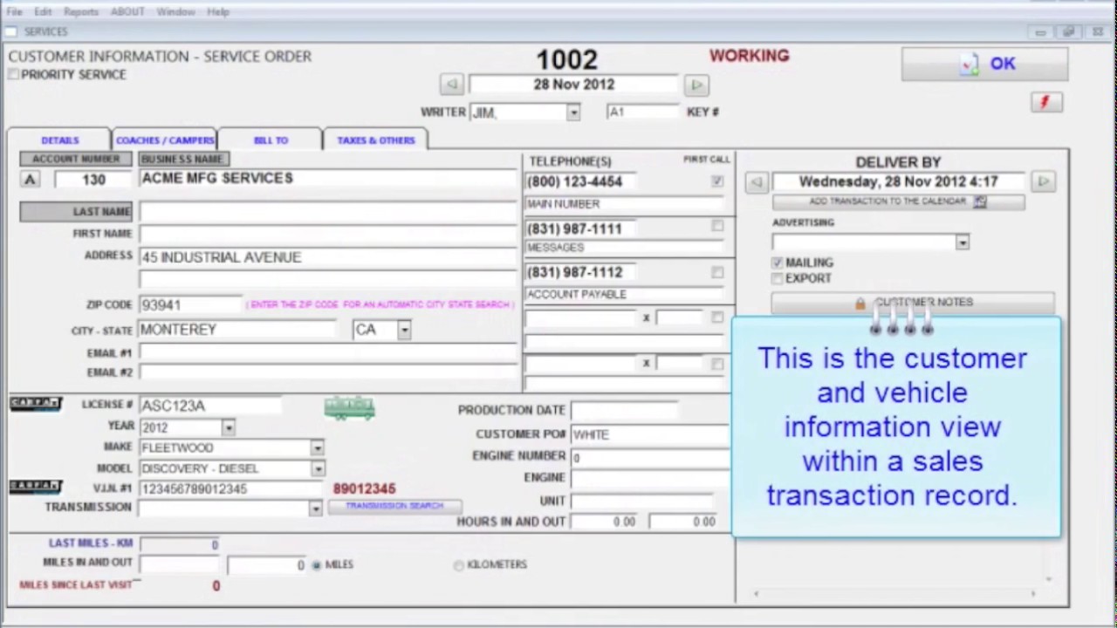Click the calendar icon on Add Transaction button
Image resolution: width=1117 pixels, height=628 pixels.
click(980, 201)
